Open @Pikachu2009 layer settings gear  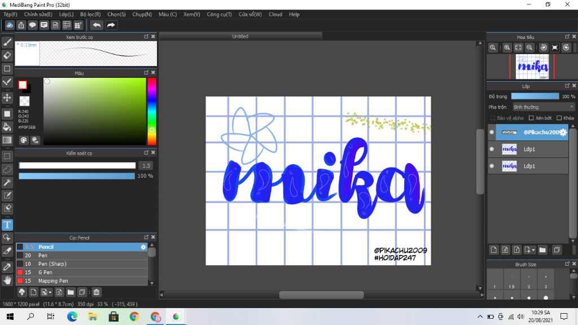563,132
